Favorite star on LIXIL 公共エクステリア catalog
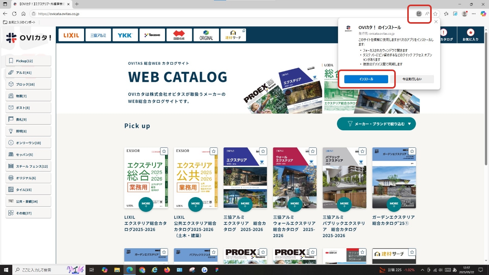 pos(214,151)
